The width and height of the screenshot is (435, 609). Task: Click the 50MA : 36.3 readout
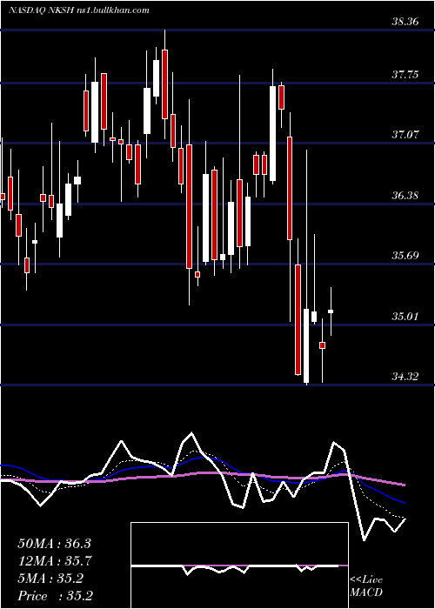tap(54, 544)
